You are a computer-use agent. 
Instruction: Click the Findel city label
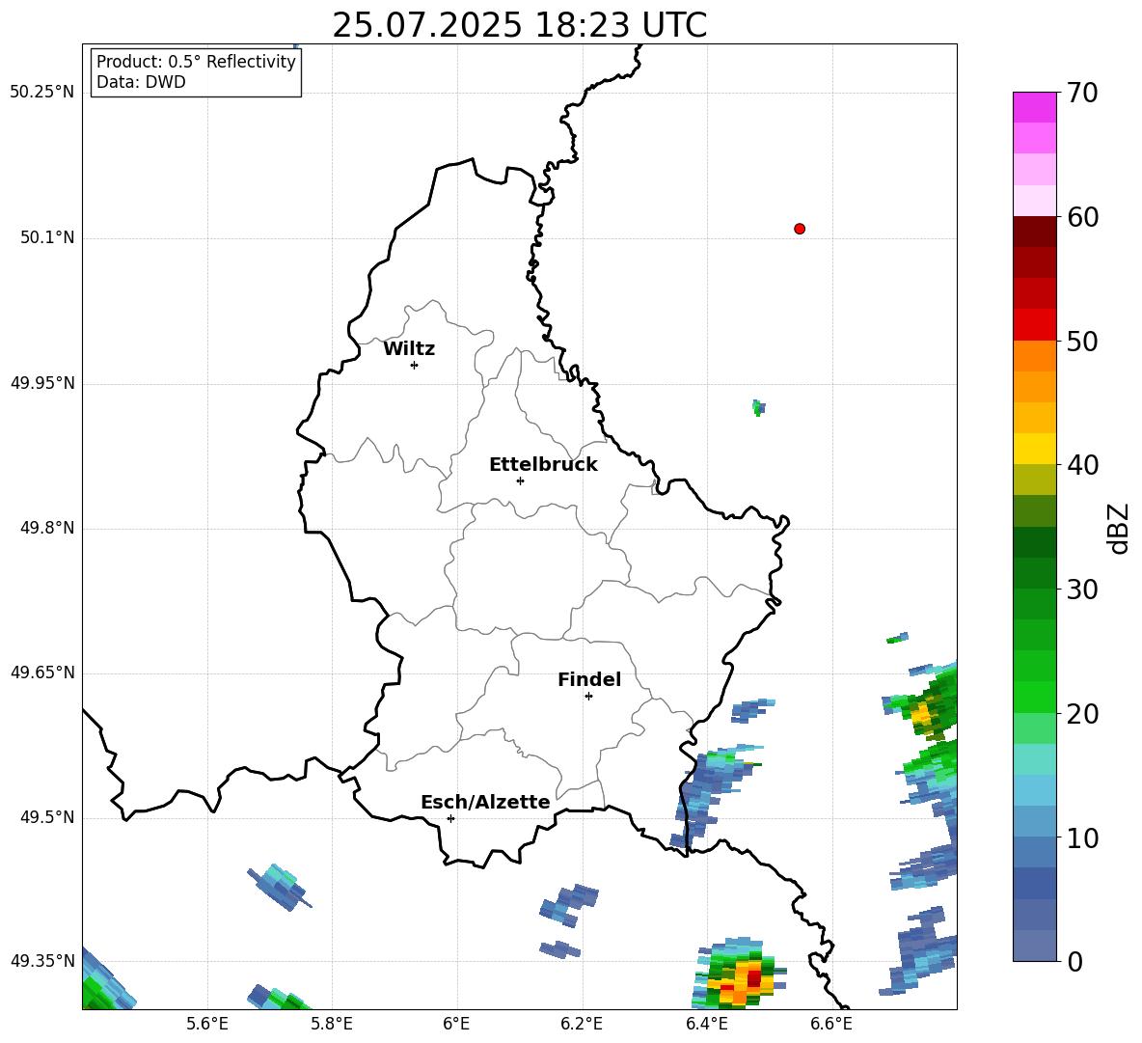tap(589, 679)
